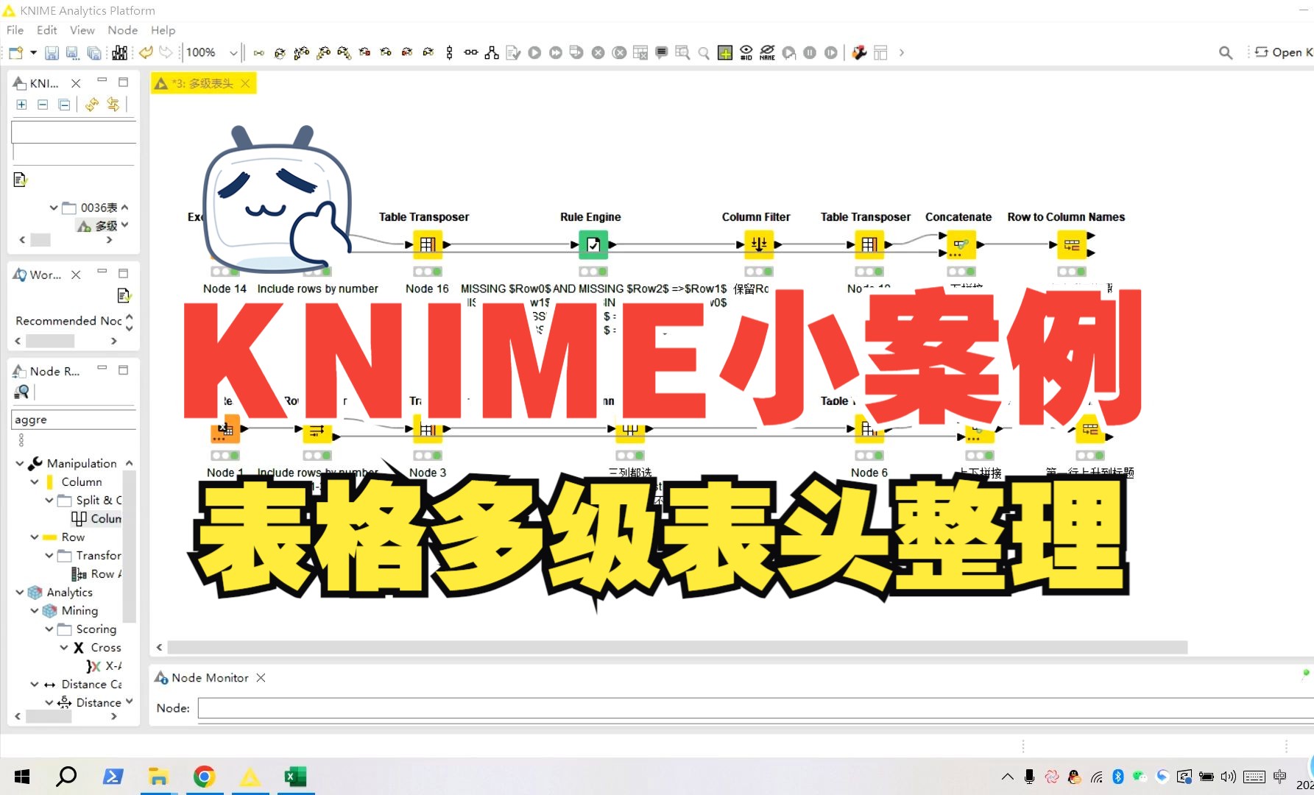Open the Windows taskbar search icon
This screenshot has width=1314, height=795.
point(66,777)
